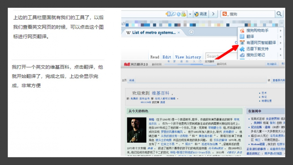Click the 搜狗购物助手 shopping bag icon
Screen dimensions: 293x165
point(242,31)
